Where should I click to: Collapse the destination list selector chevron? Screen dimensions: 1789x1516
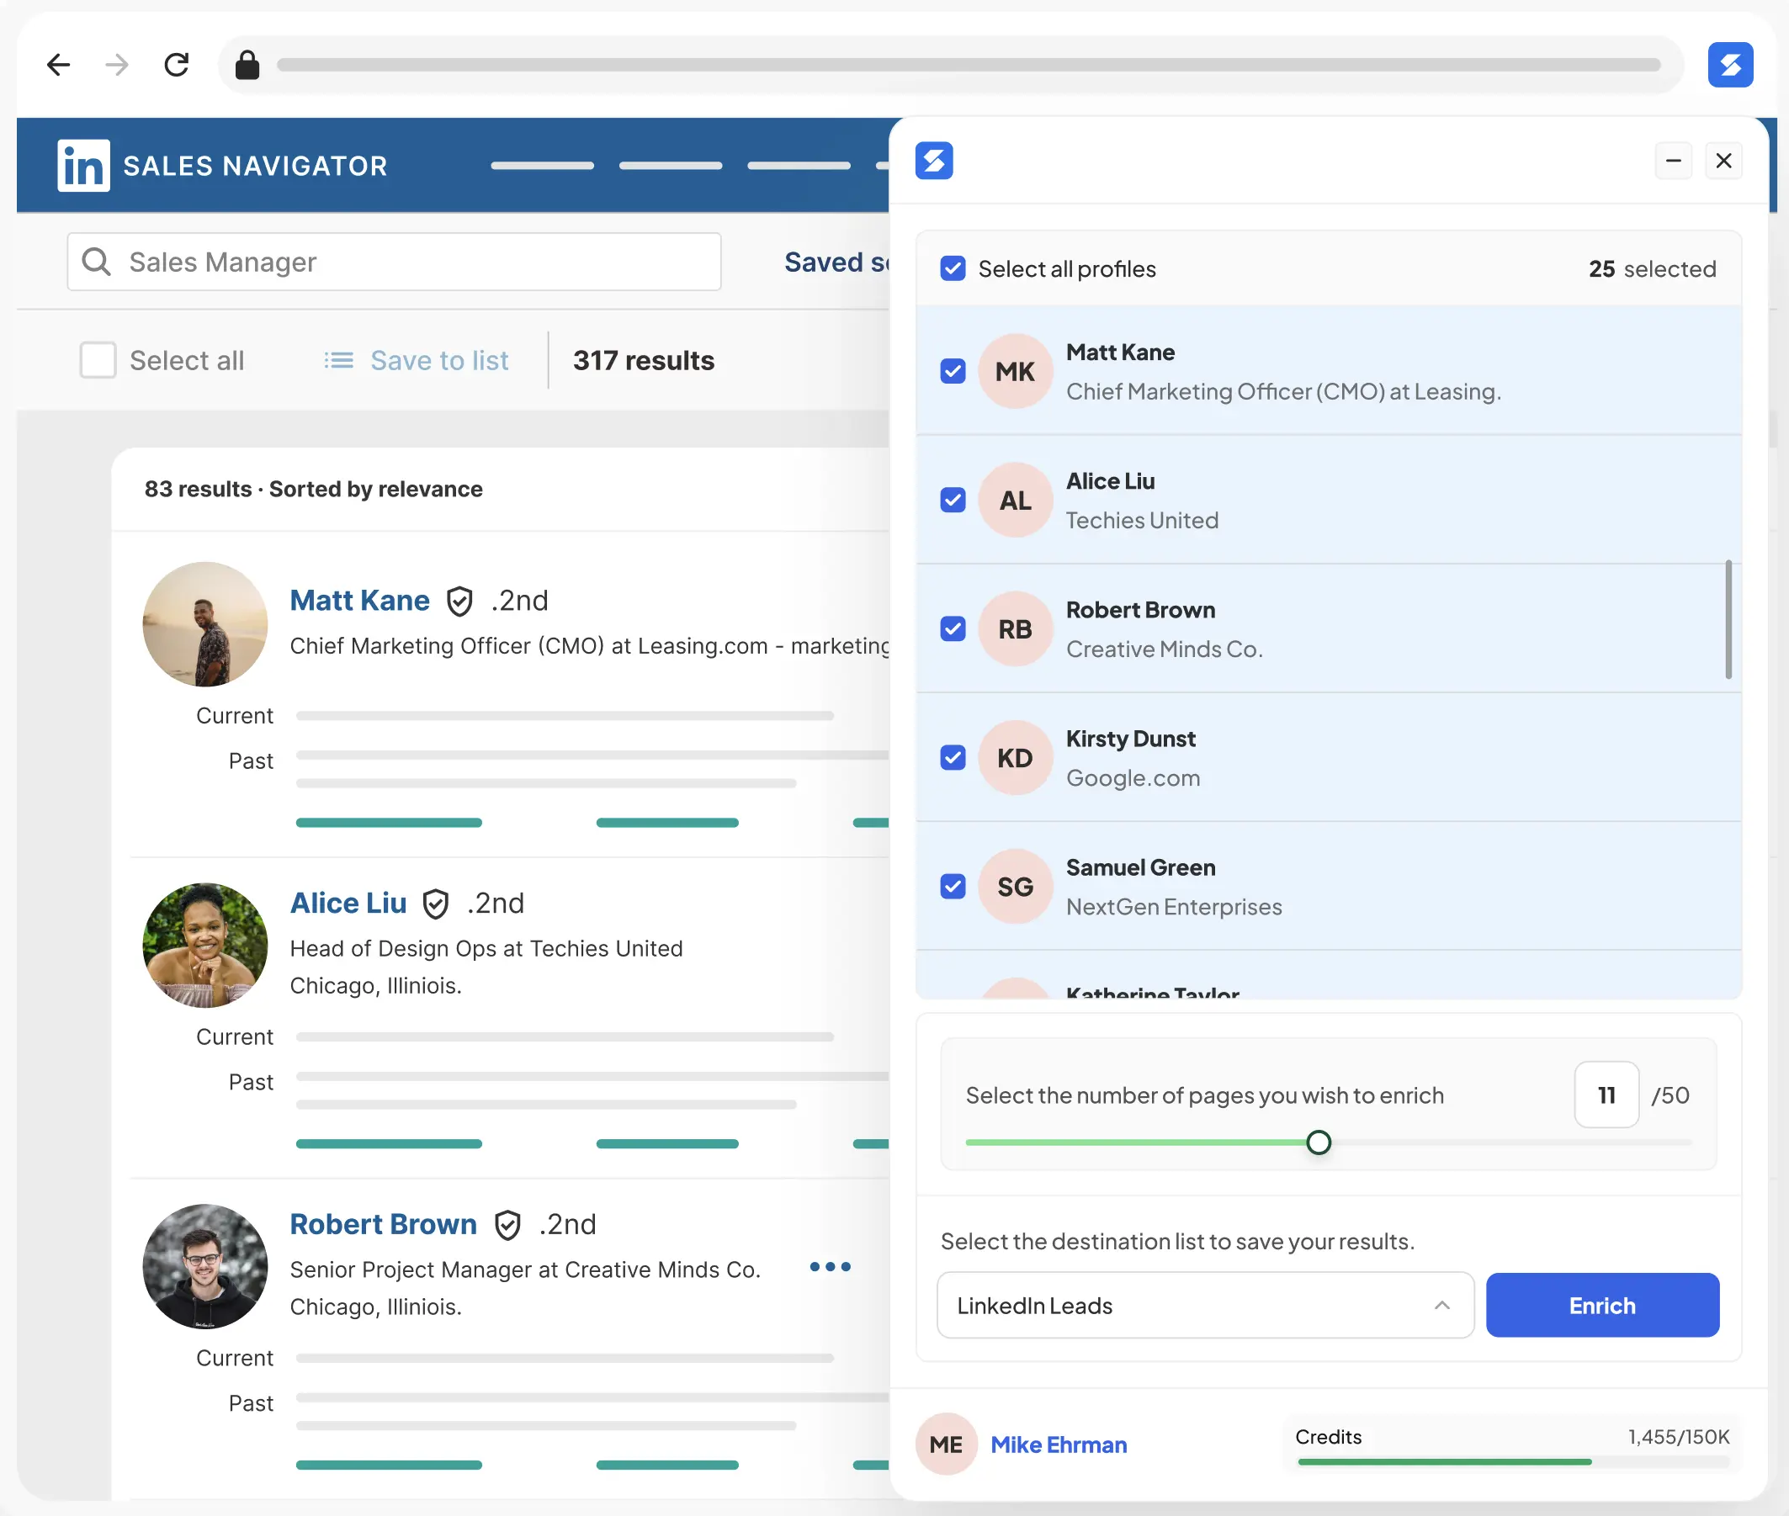tap(1441, 1306)
